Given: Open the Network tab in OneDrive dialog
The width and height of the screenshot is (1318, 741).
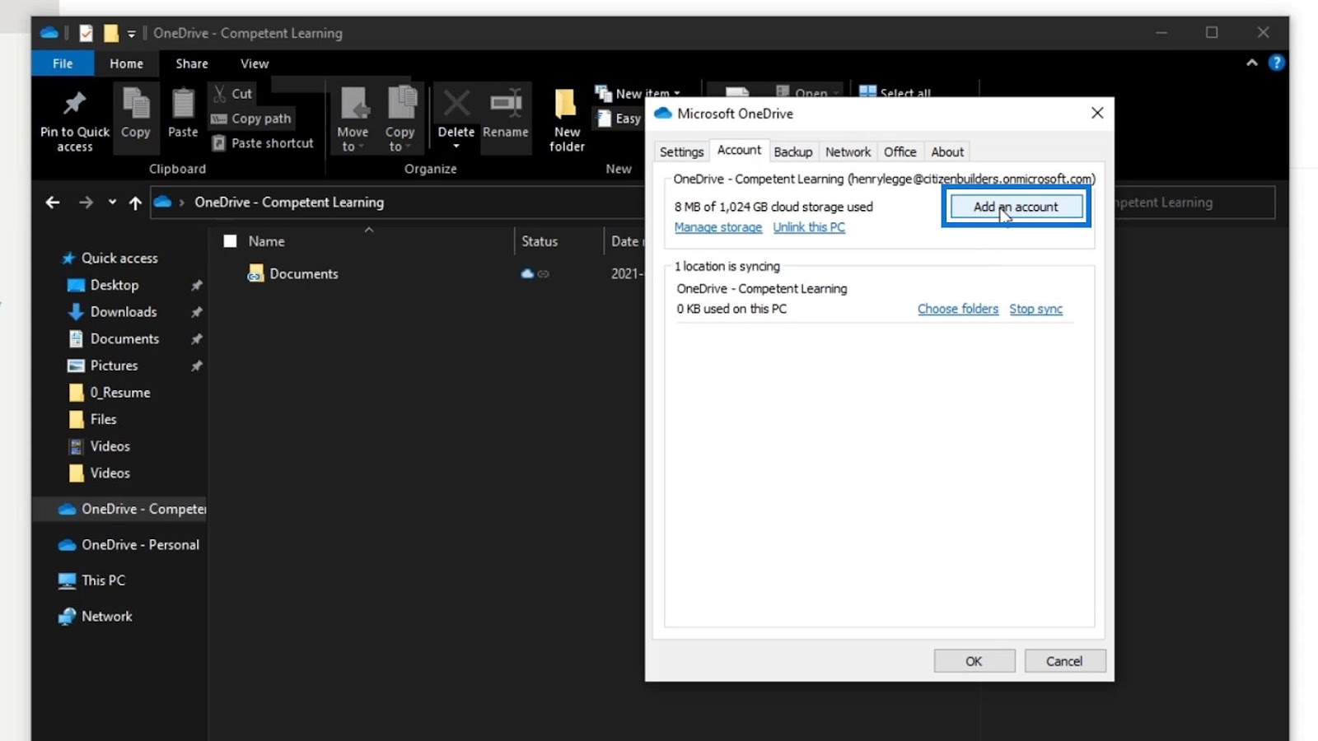Looking at the screenshot, I should (848, 151).
